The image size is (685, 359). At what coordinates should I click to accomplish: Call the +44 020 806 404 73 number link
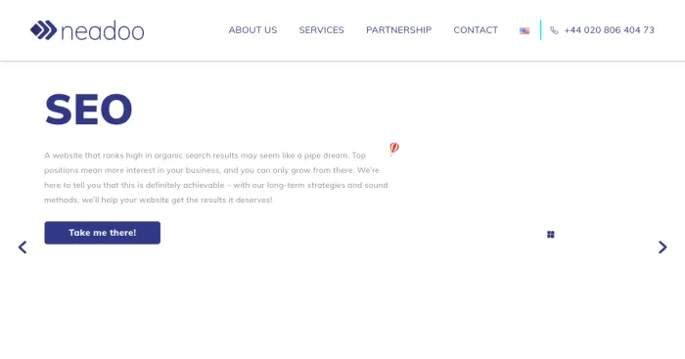609,30
